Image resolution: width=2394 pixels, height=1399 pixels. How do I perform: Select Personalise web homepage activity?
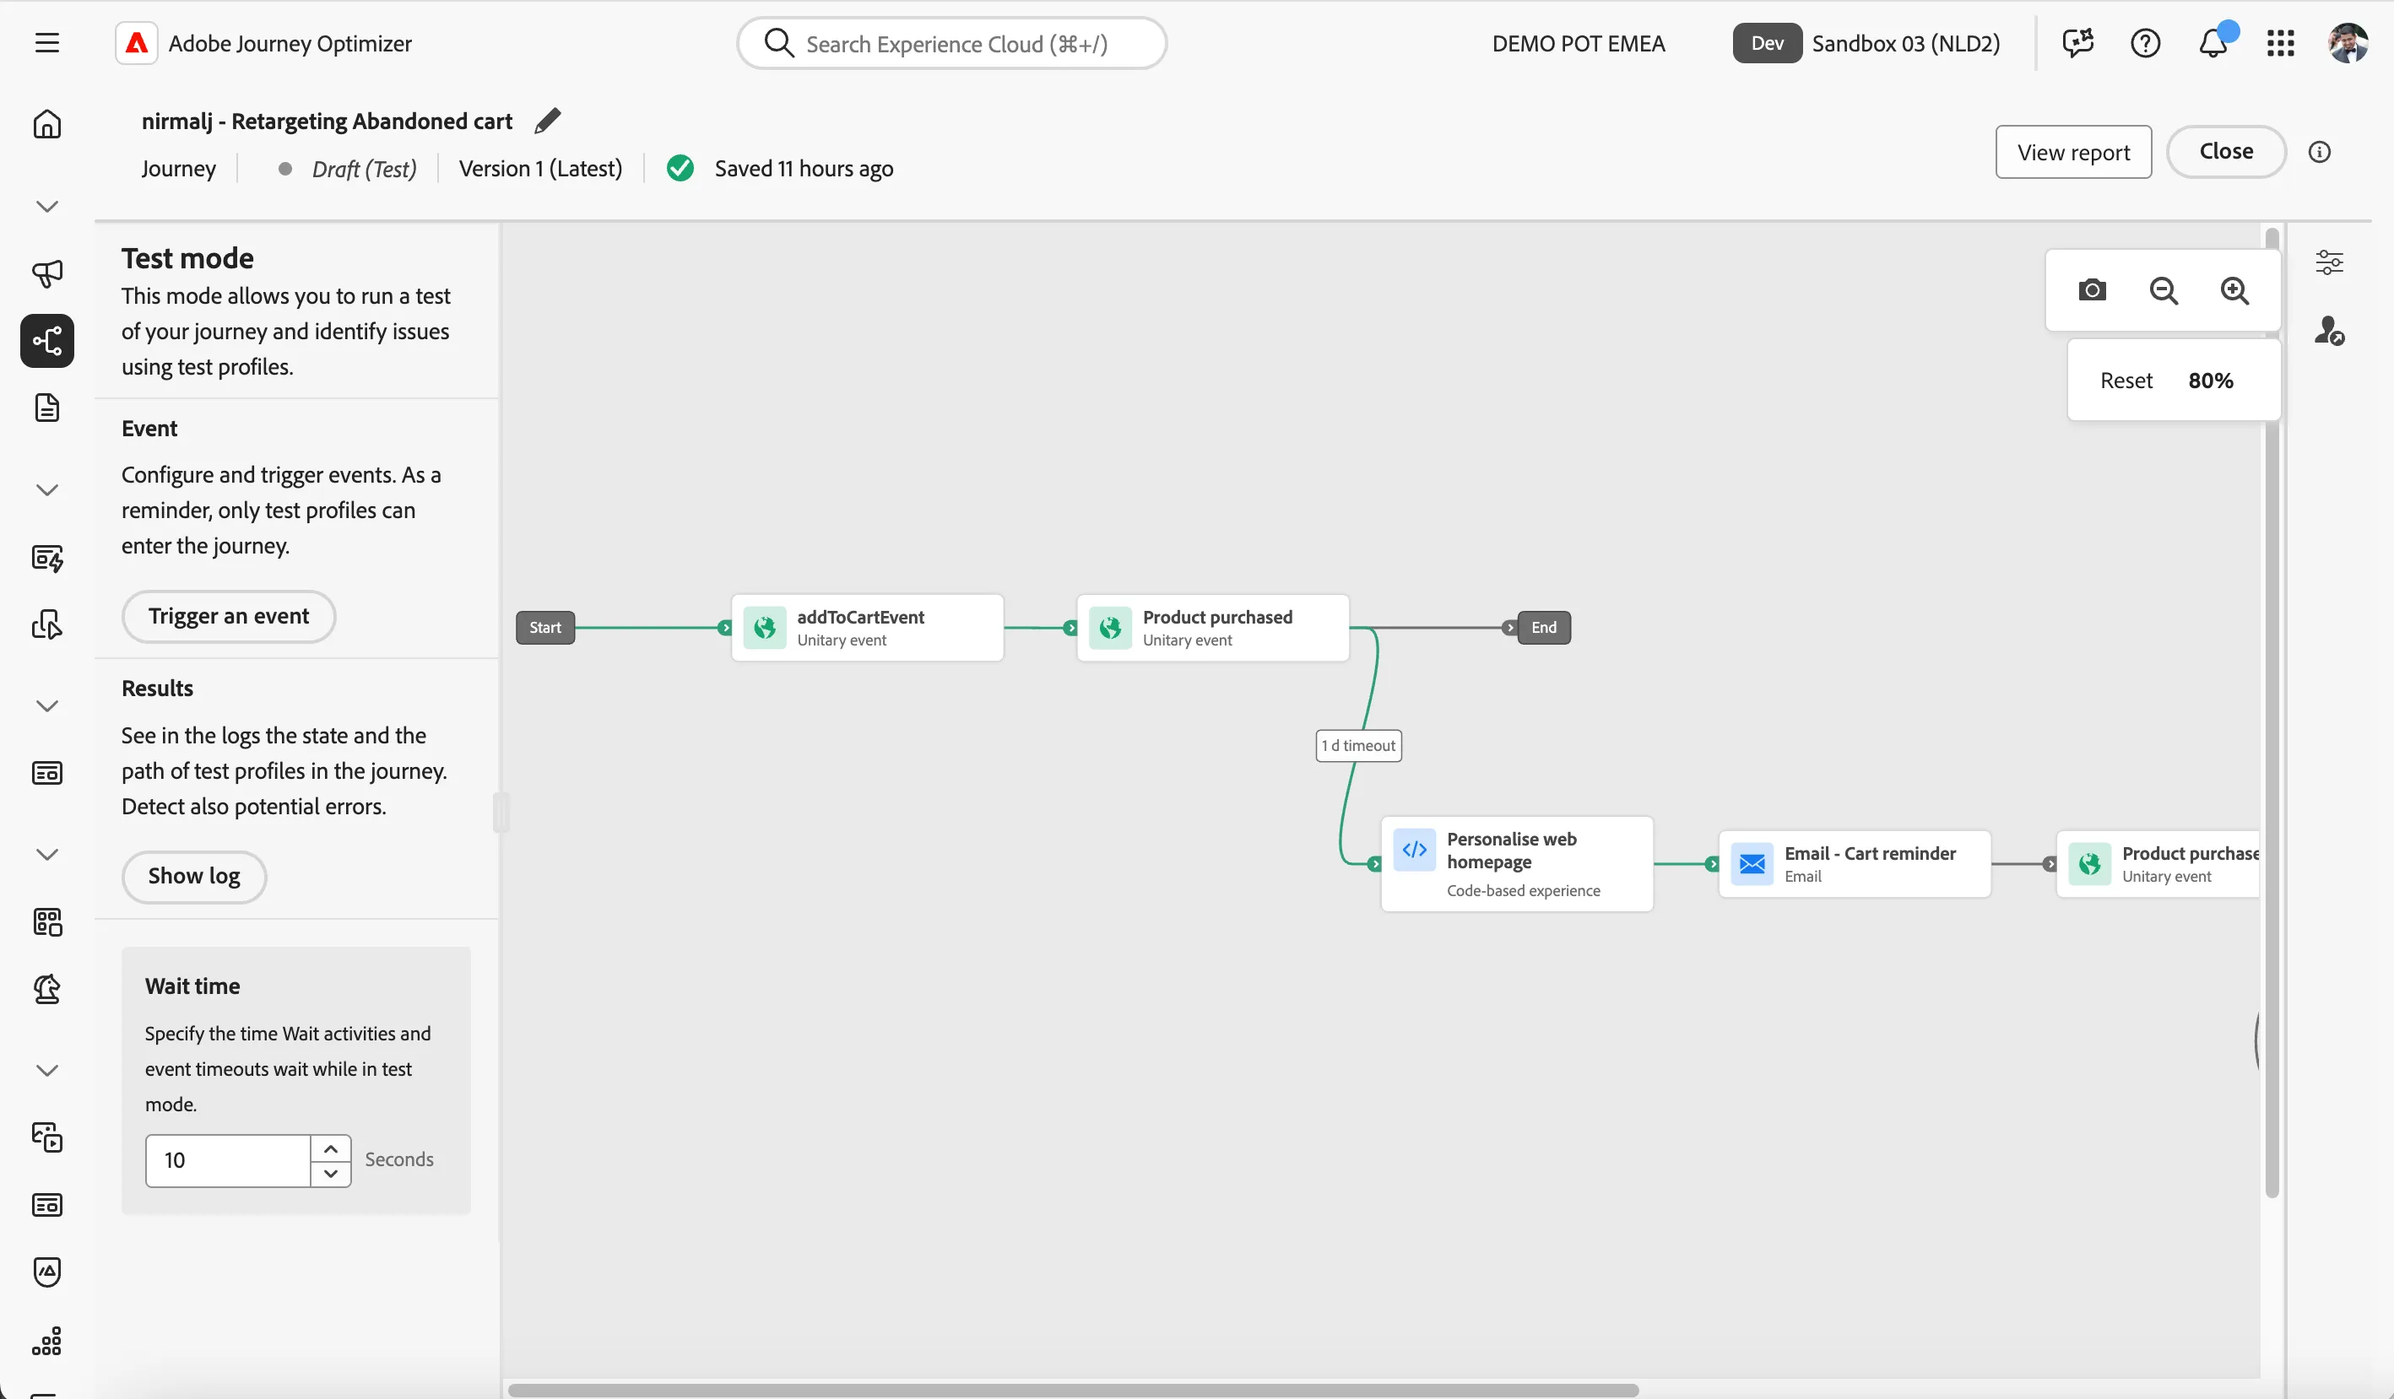(1517, 864)
